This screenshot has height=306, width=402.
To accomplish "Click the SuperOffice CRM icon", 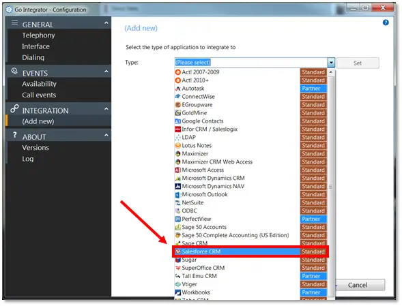I will (x=177, y=268).
